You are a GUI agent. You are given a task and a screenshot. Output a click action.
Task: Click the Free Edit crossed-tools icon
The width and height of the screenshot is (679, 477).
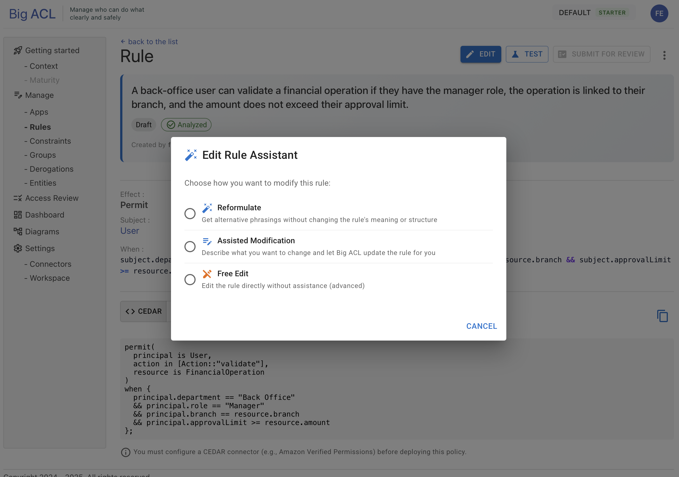(207, 274)
